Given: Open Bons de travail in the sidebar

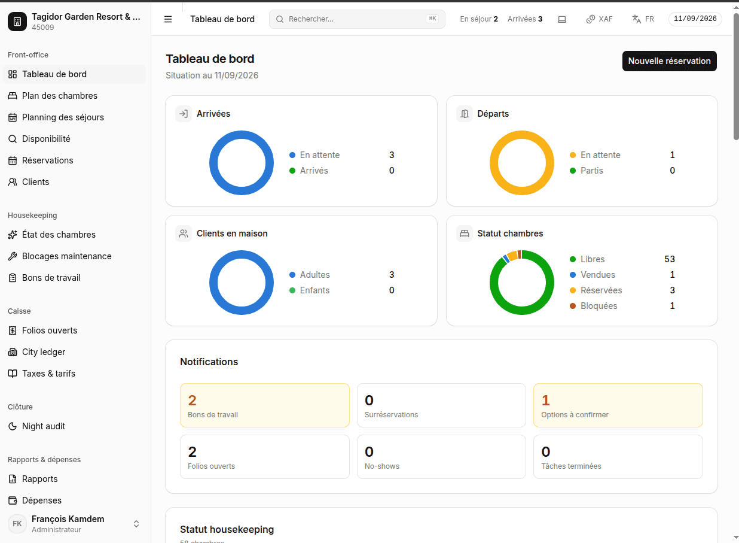Looking at the screenshot, I should (x=75, y=278).
